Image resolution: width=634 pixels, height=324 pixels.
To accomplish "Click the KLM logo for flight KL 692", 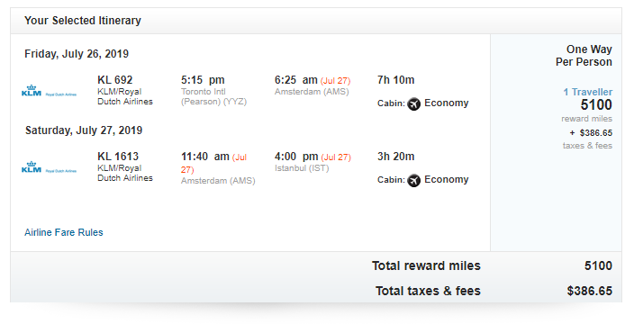I will click(49, 91).
